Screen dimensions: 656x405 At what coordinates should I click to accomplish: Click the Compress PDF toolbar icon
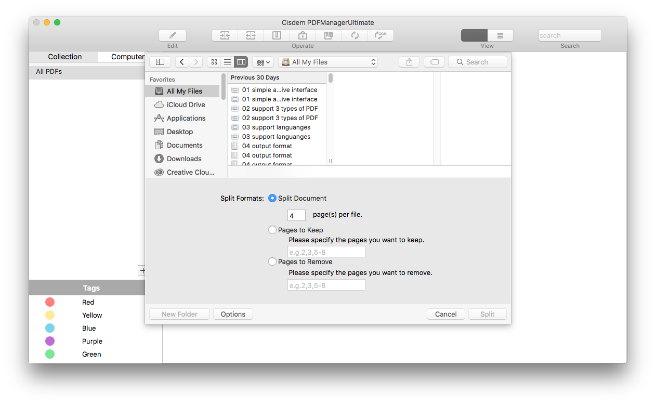[277, 35]
